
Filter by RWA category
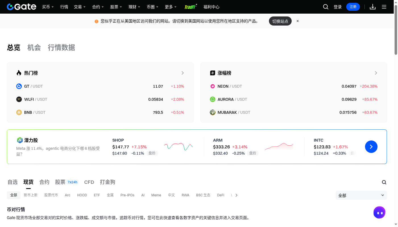[185, 195]
